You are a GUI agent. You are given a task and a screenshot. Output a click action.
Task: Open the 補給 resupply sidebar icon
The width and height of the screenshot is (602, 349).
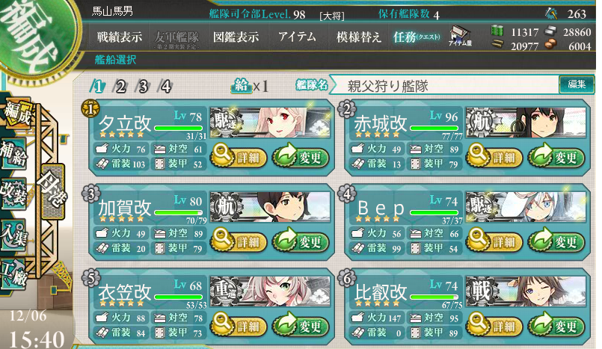(13, 154)
